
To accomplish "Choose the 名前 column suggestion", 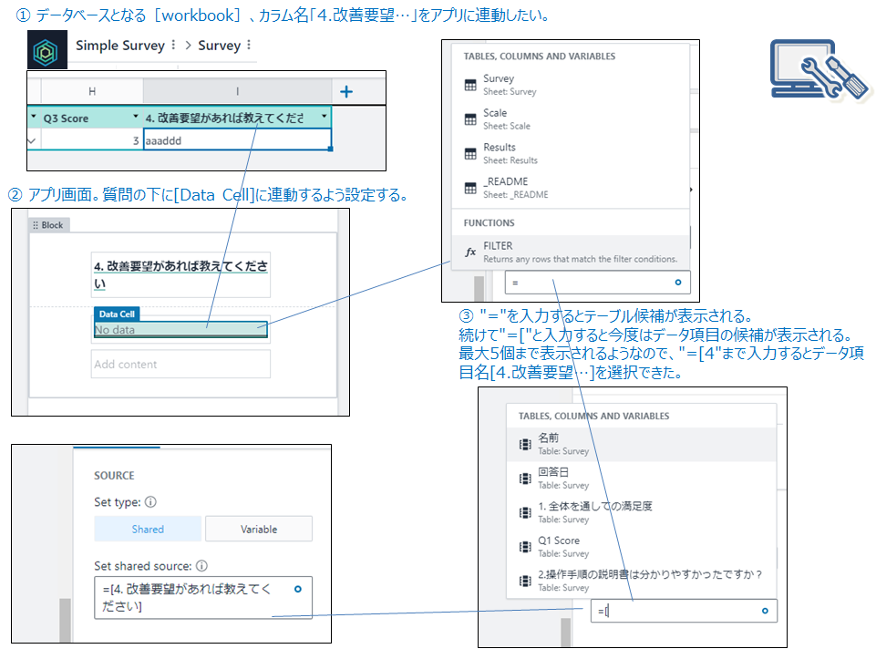I will click(x=642, y=444).
